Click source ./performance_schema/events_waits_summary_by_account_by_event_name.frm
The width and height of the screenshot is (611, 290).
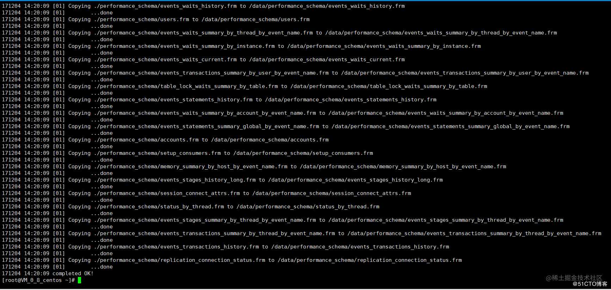205,113
